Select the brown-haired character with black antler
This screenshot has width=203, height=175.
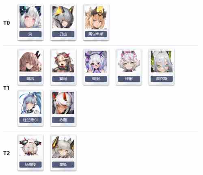click(30, 61)
